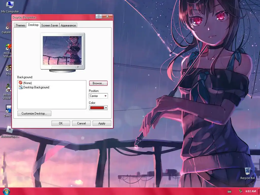
Task: Select the Myp monkey desktop shortcut
Action: [x=9, y=68]
